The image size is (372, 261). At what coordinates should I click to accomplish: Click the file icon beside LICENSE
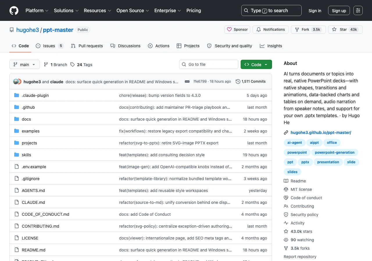(x=17, y=238)
